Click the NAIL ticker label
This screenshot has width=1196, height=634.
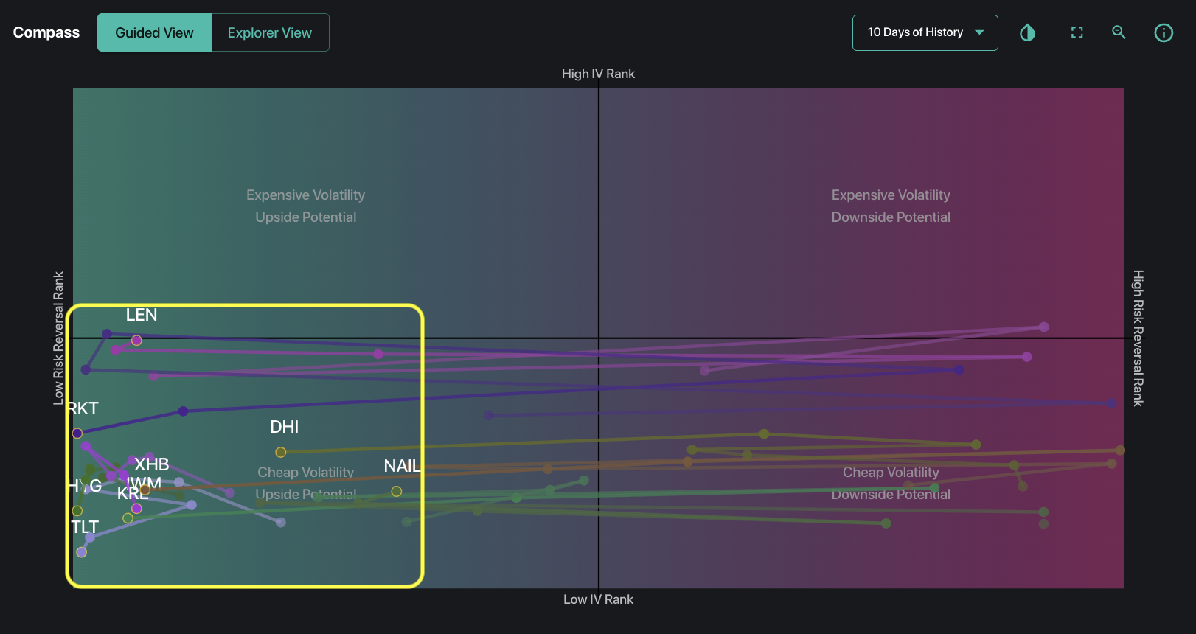(x=402, y=466)
